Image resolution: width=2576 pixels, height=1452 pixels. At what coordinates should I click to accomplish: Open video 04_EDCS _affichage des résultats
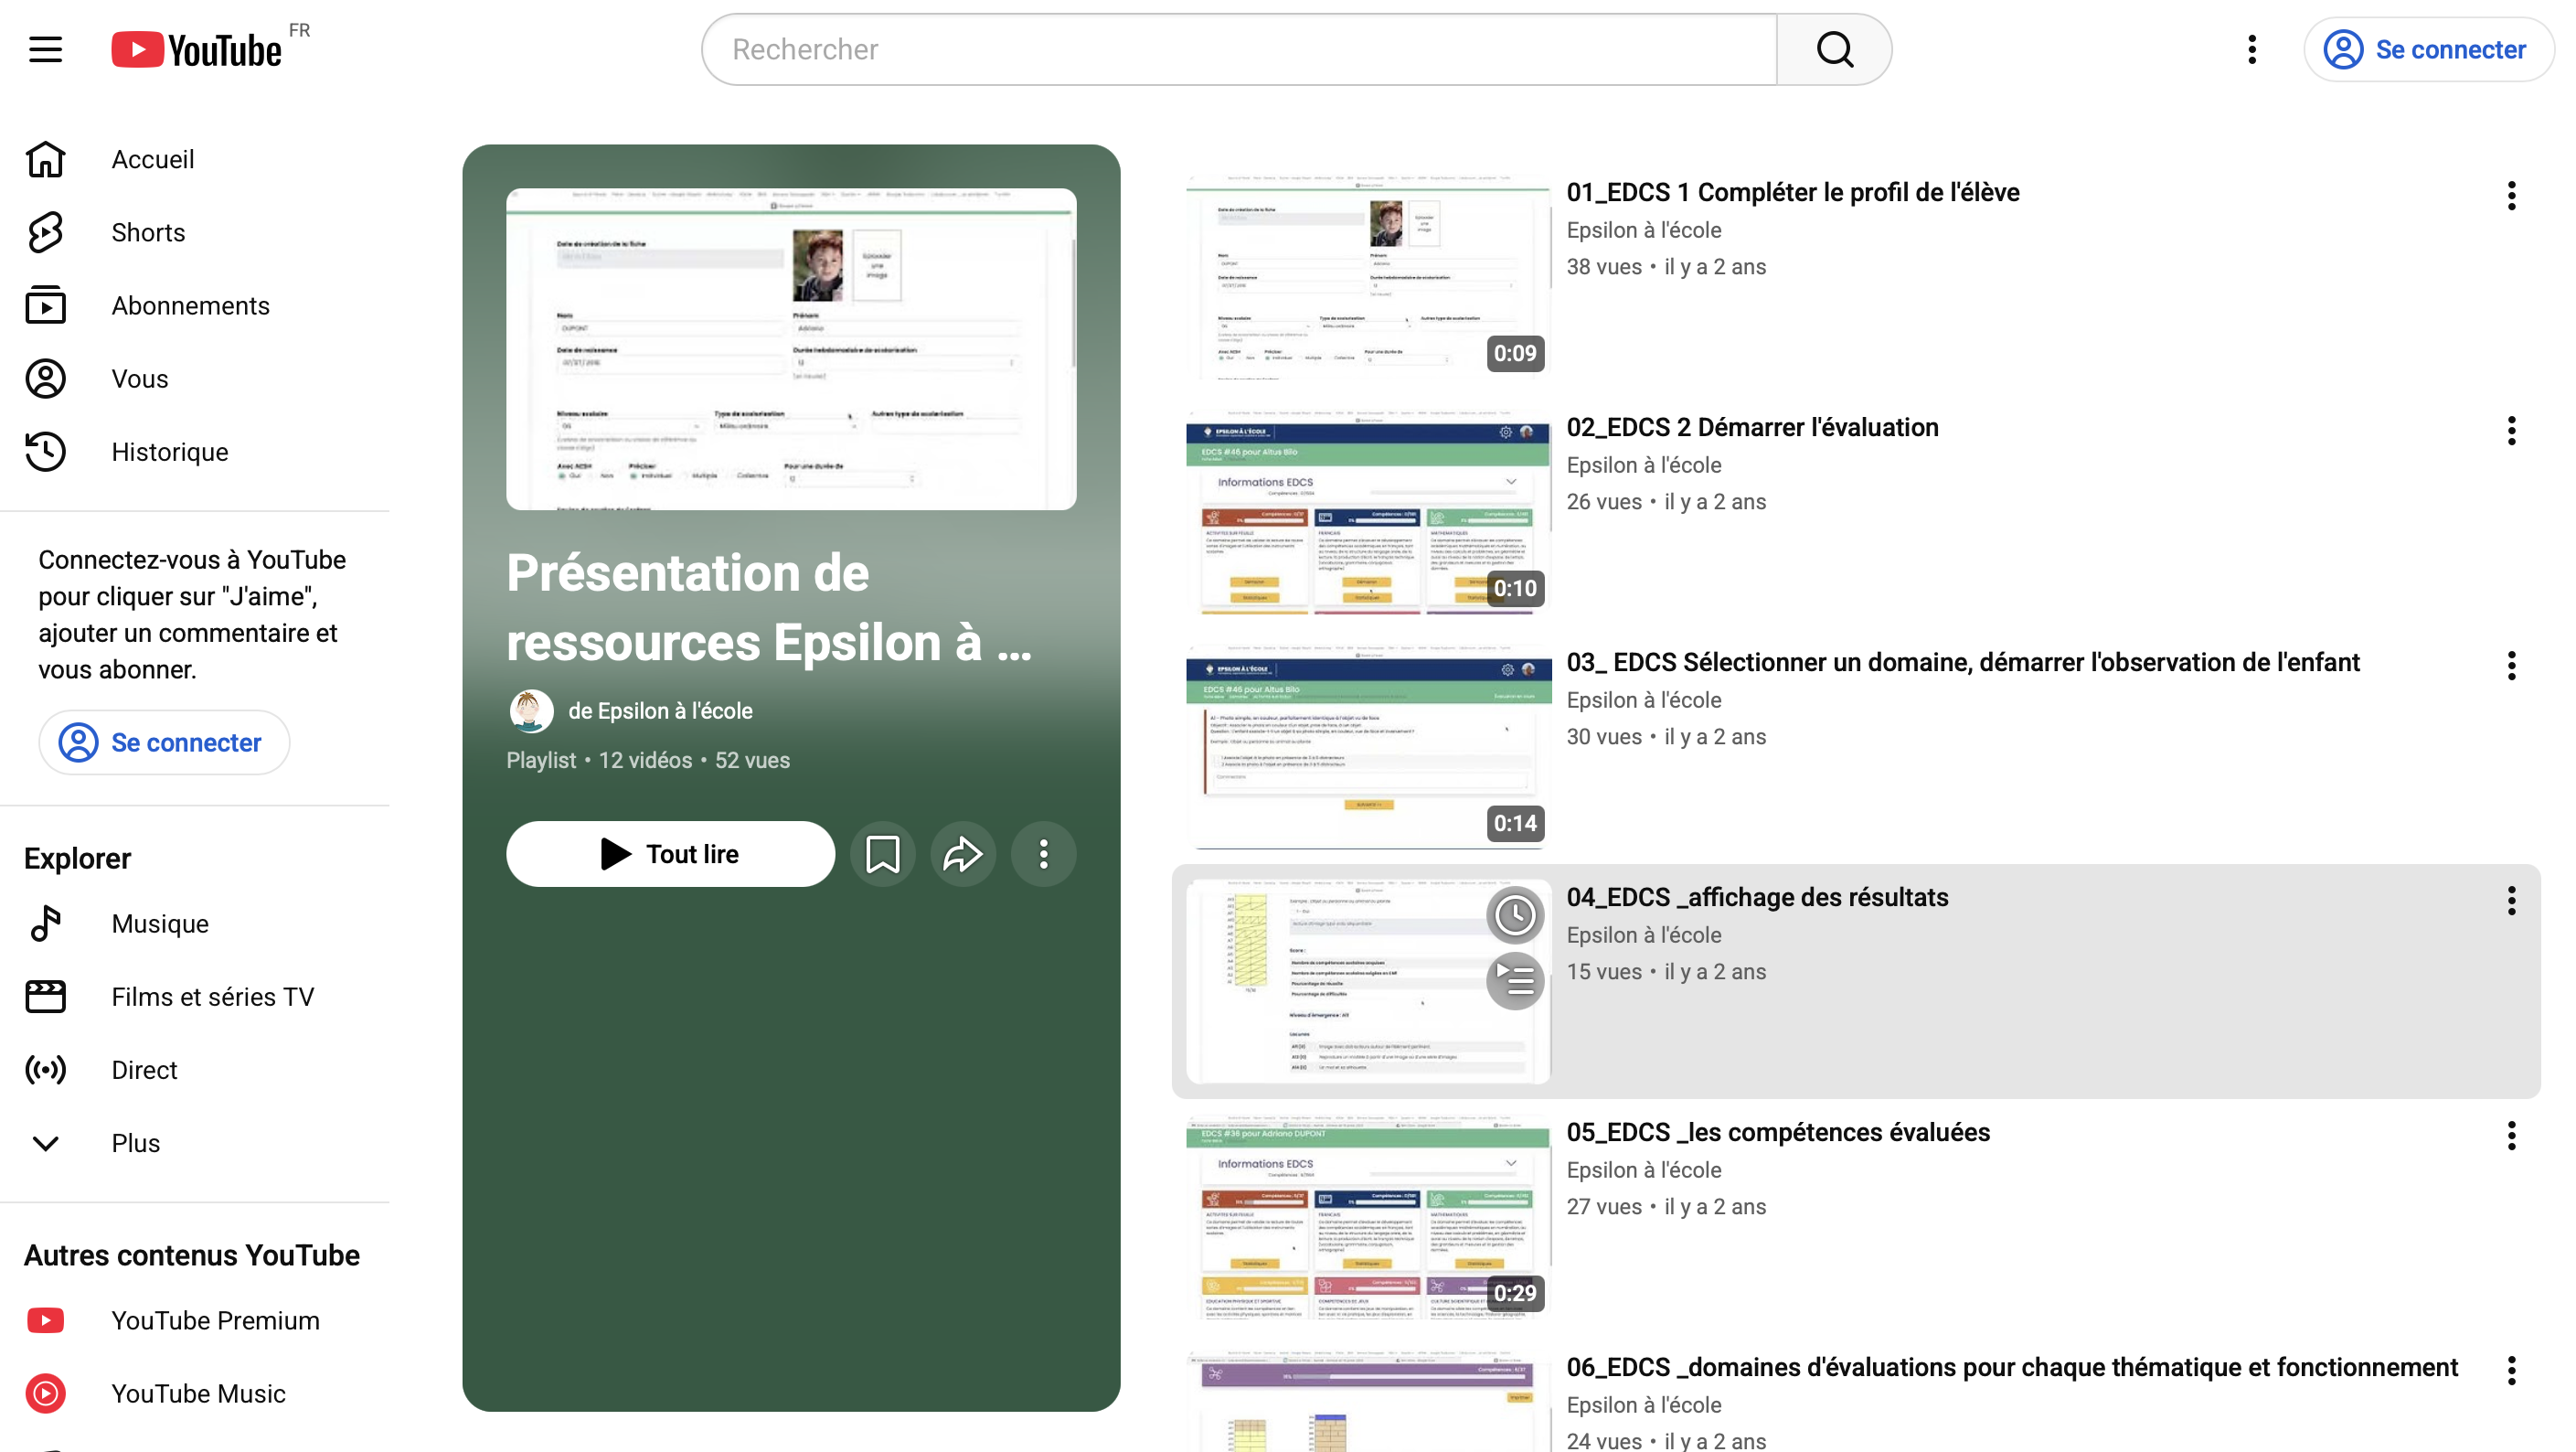point(1757,897)
